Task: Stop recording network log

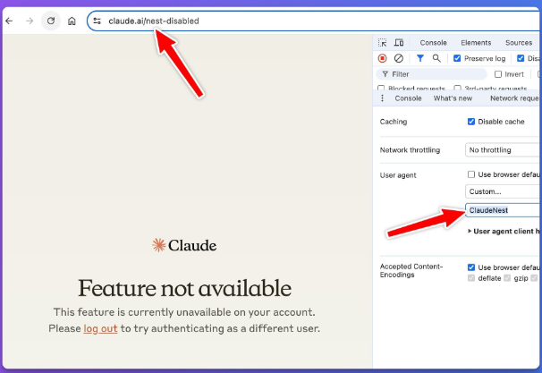Action: click(383, 58)
